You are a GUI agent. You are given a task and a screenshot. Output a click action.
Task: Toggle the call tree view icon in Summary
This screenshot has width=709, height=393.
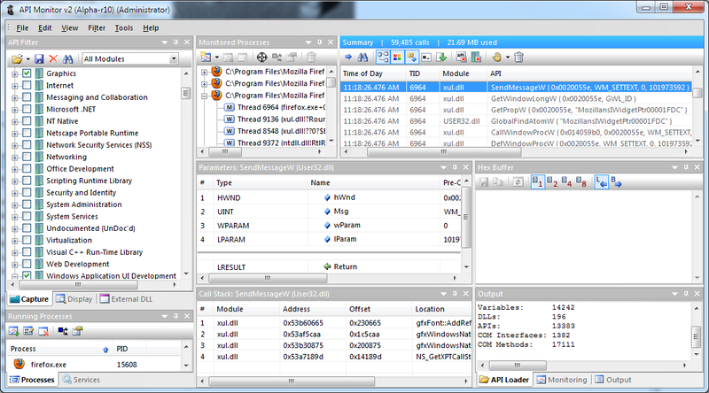383,57
